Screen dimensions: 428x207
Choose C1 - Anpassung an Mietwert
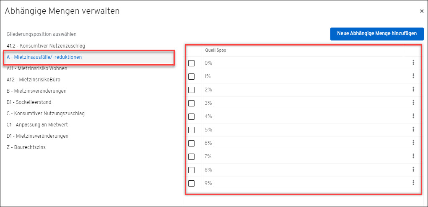pos(37,125)
